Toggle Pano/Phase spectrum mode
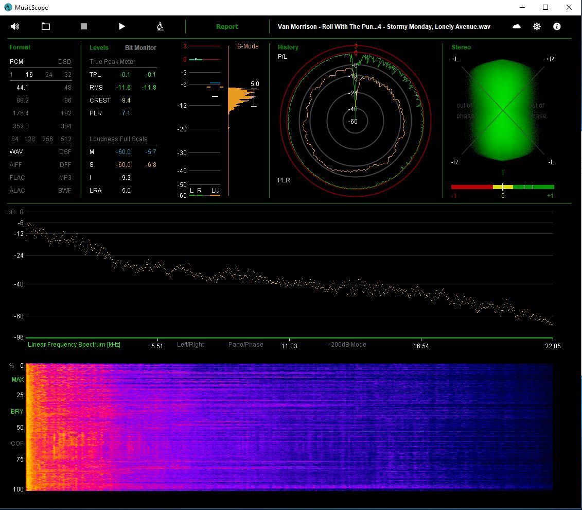Viewport: 582px width, 510px height. (245, 345)
